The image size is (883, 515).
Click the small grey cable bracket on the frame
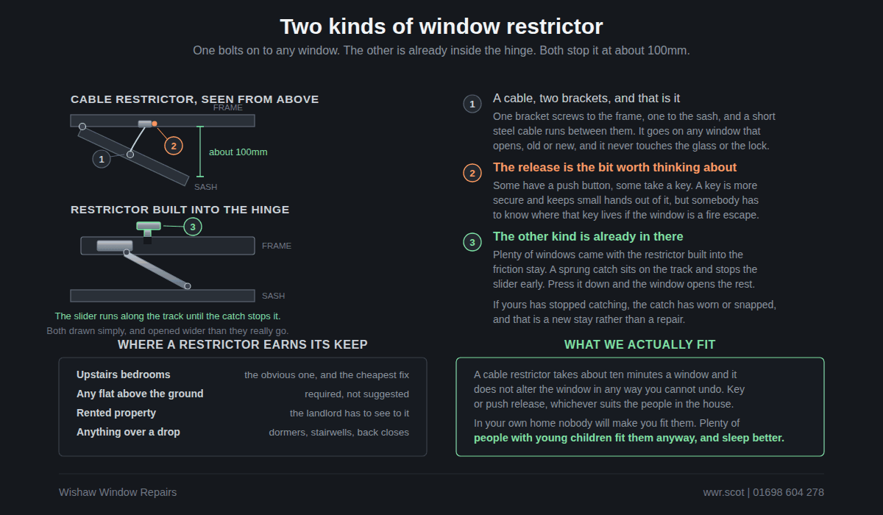click(x=145, y=124)
